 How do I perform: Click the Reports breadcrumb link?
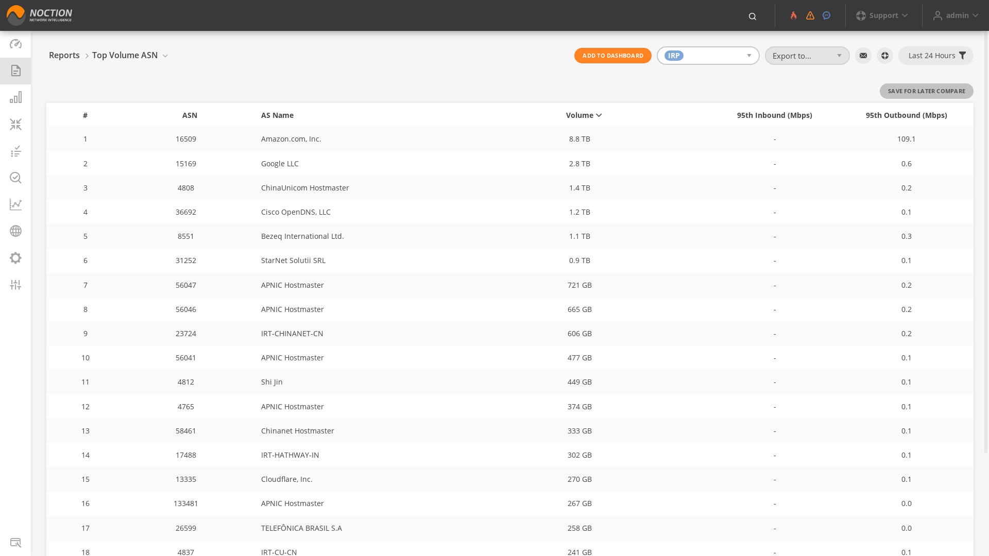pyautogui.click(x=64, y=55)
